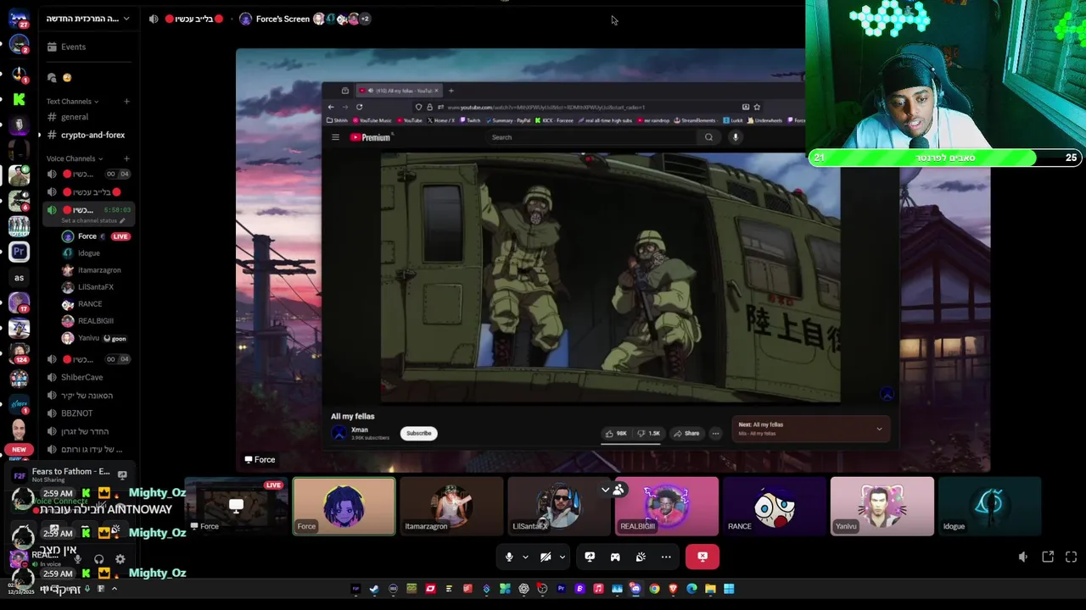This screenshot has width=1086, height=610.
Task: Open new browser tab plus button
Action: (x=451, y=91)
